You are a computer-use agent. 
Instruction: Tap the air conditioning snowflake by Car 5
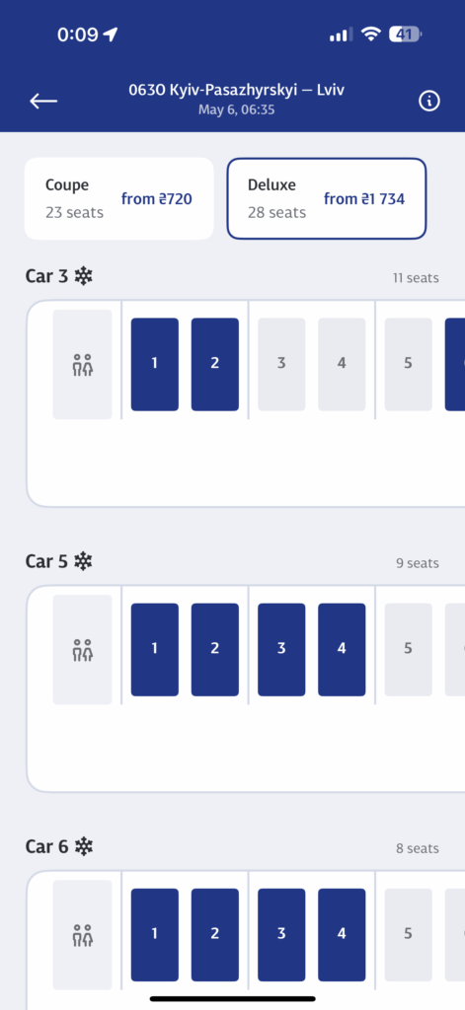(83, 561)
